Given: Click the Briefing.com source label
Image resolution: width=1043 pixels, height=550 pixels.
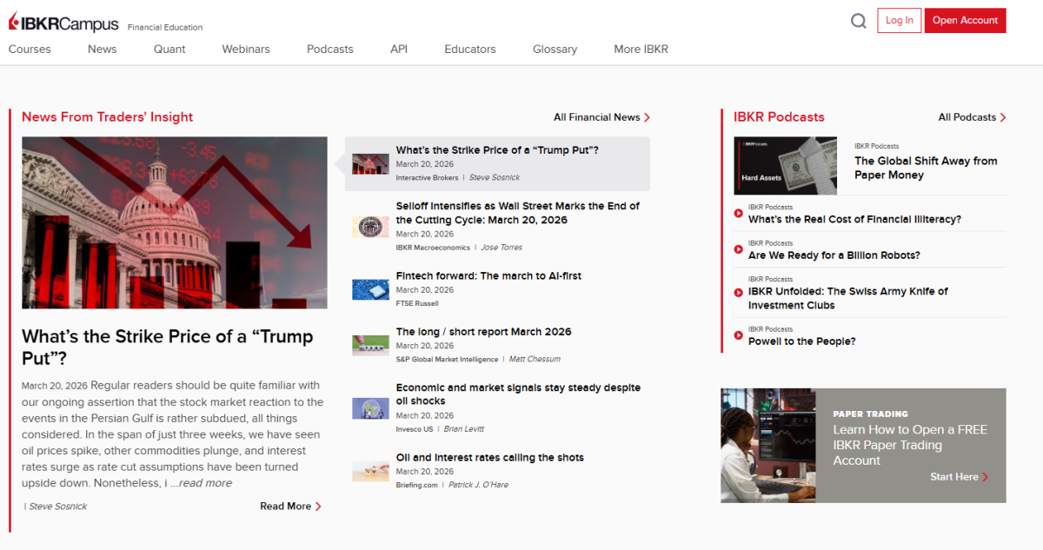Looking at the screenshot, I should tap(416, 485).
